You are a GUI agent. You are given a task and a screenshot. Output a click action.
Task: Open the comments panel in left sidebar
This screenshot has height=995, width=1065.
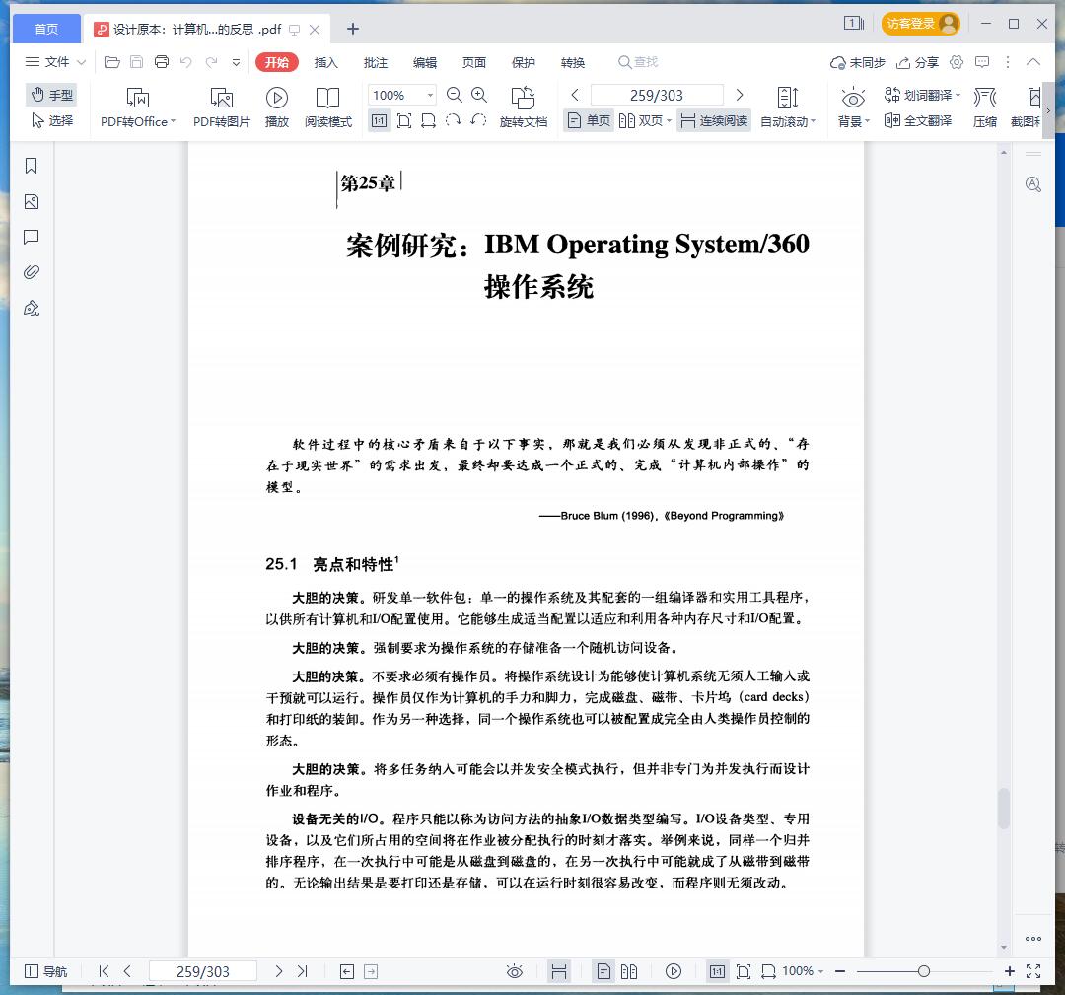(32, 237)
